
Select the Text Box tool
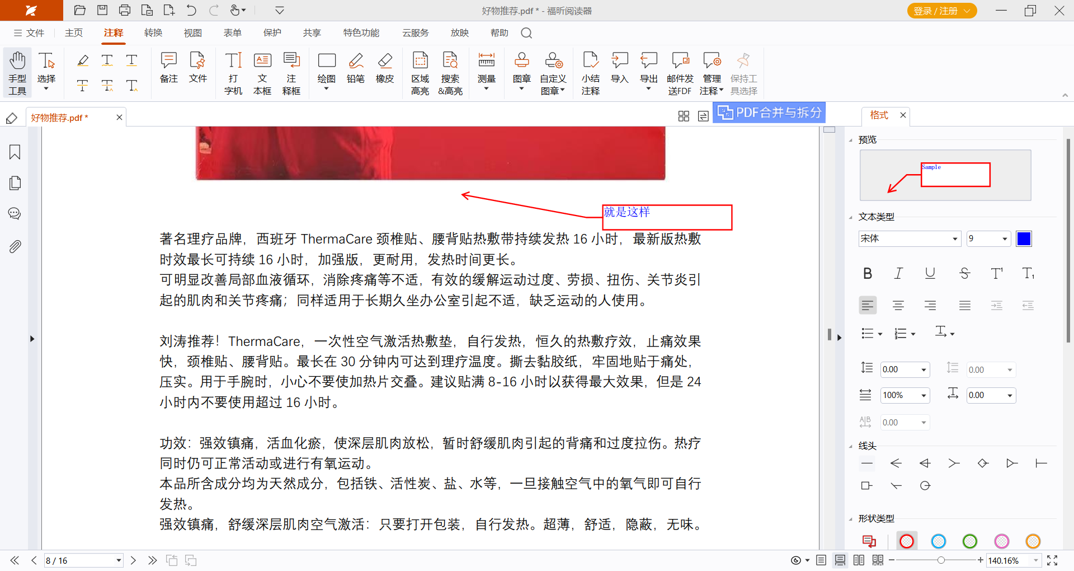[262, 73]
